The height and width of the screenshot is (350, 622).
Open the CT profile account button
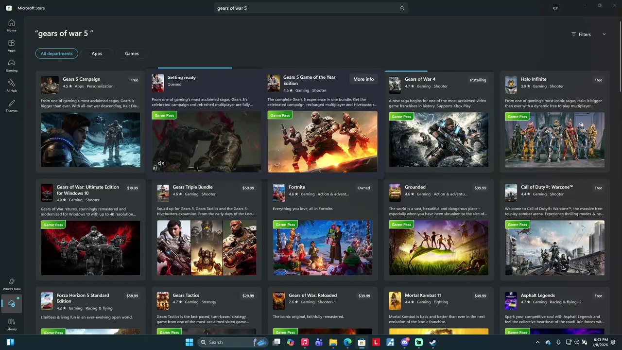click(x=555, y=8)
